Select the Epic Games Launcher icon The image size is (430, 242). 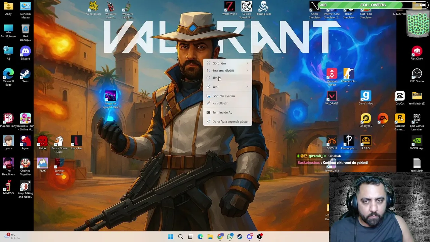click(417, 122)
